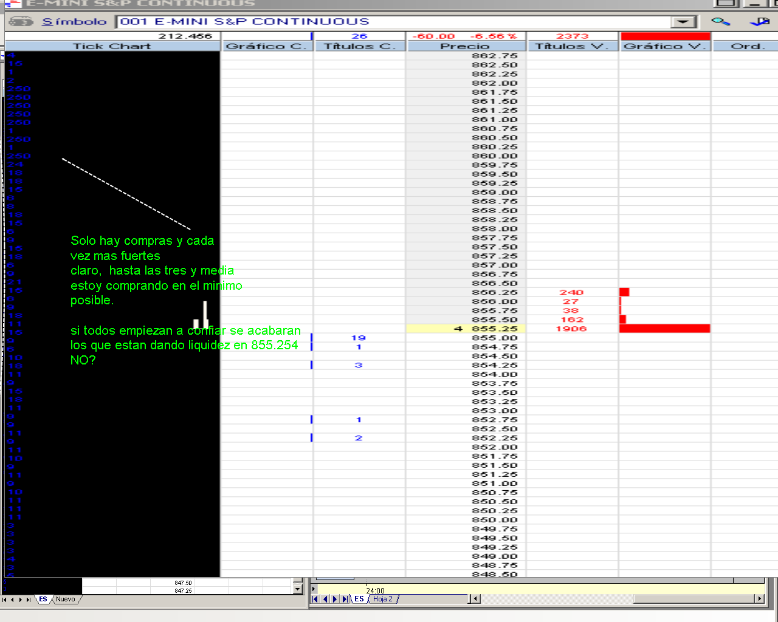Go to first sheet in Hoja 2 tab strip
Viewport: 778px width, 622px height.
315,599
